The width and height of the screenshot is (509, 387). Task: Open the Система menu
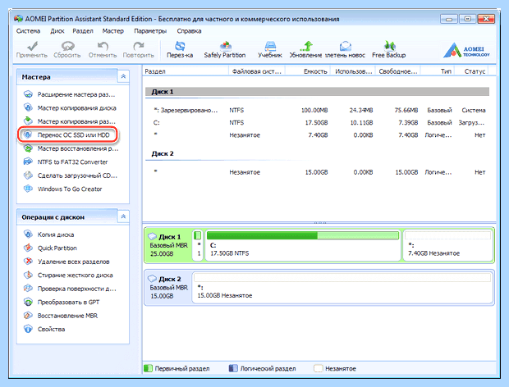pyautogui.click(x=28, y=31)
